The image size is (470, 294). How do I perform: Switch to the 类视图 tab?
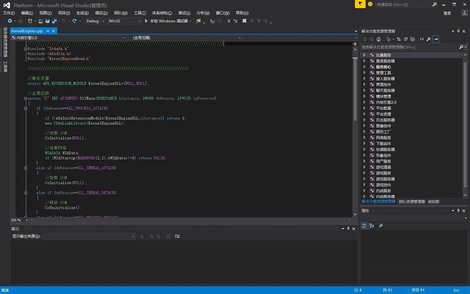pos(433,202)
